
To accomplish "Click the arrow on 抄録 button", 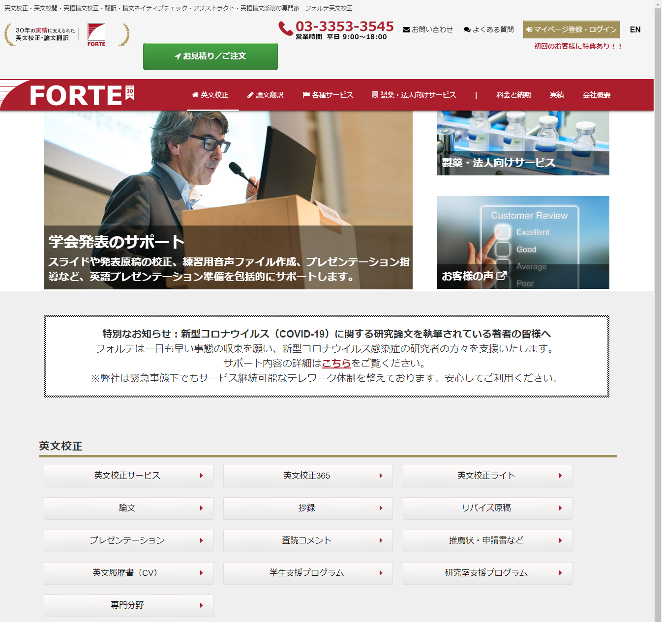I will tap(381, 508).
